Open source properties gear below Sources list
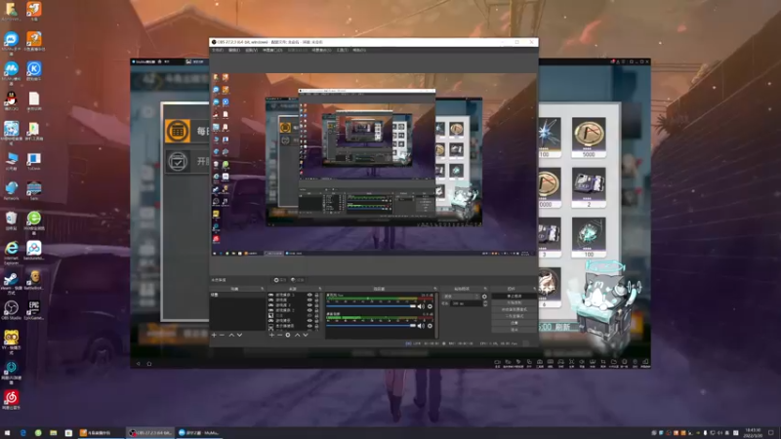Screen dimensions: 781x439 click(x=288, y=335)
